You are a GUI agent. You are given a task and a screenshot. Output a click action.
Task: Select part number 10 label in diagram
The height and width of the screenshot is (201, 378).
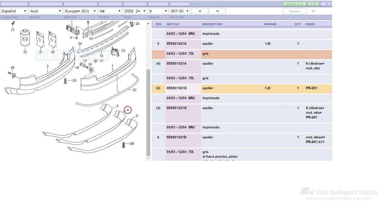point(91,39)
